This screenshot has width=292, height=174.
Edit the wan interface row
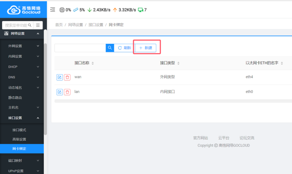tap(59, 77)
